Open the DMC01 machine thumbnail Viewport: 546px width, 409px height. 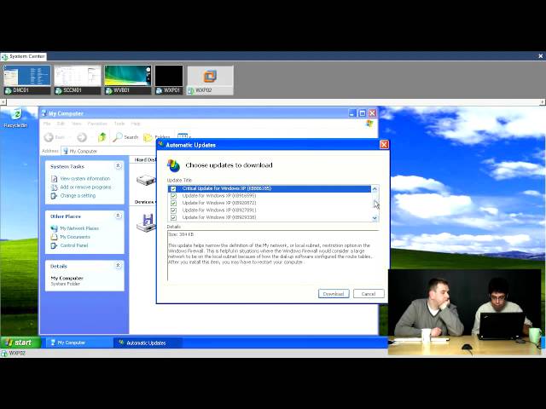point(27,79)
